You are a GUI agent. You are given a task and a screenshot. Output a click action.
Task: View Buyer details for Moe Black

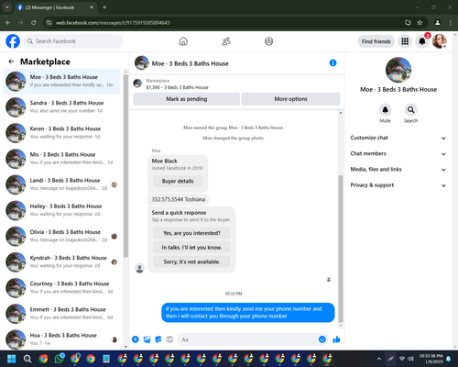(178, 181)
